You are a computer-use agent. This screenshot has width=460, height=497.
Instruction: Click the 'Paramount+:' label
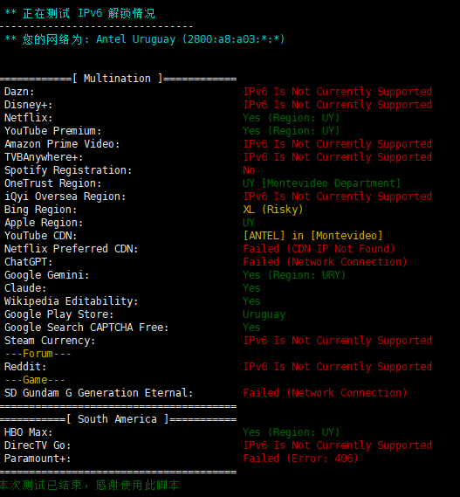[x=38, y=459]
